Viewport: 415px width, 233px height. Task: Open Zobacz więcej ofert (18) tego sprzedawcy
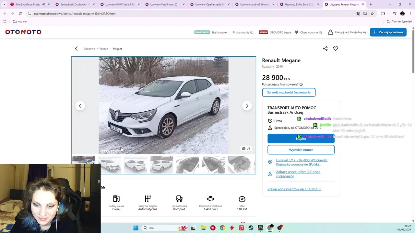click(x=298, y=174)
